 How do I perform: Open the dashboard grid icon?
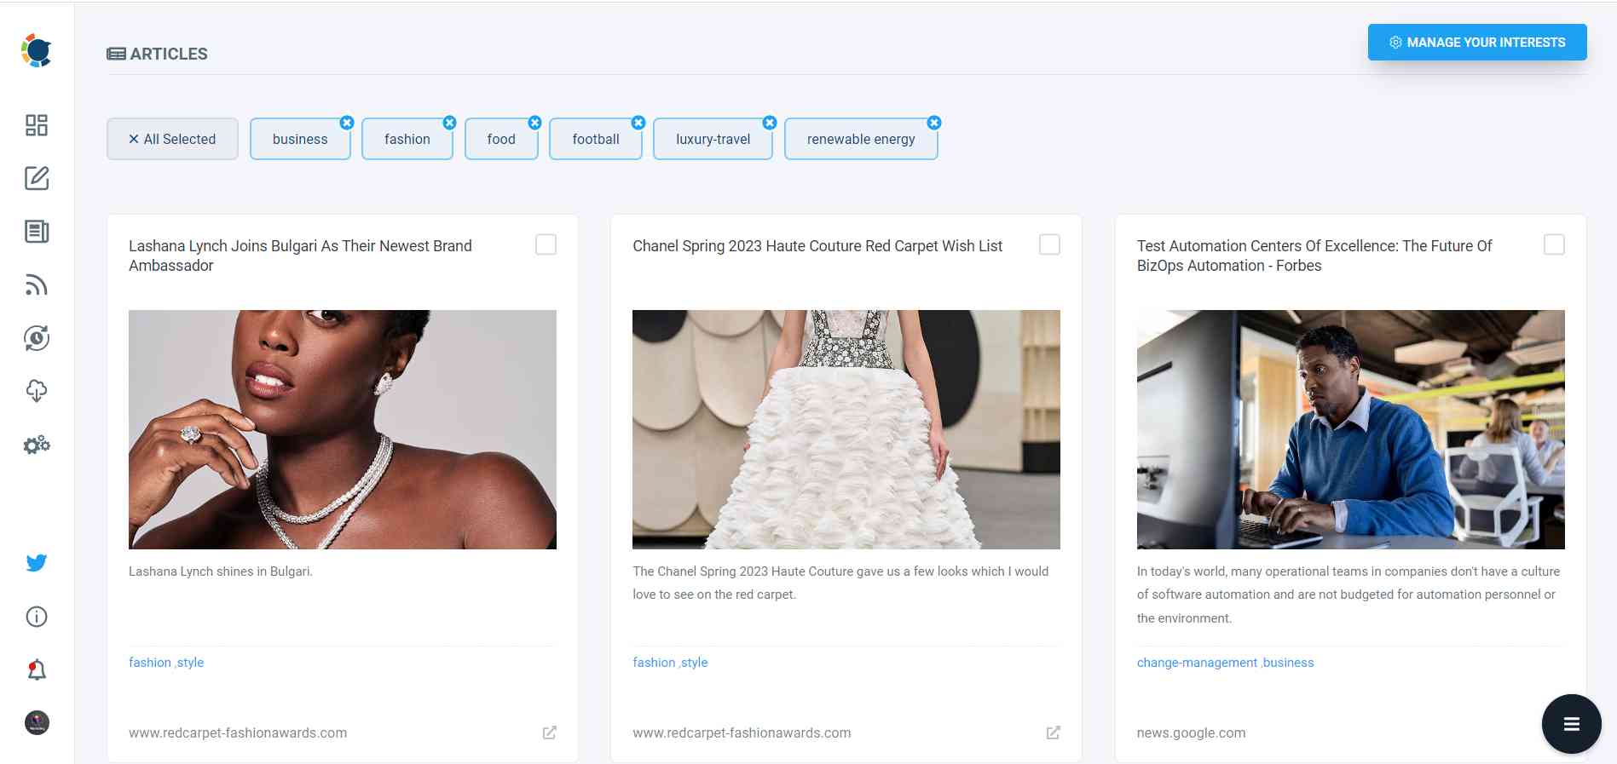click(37, 125)
